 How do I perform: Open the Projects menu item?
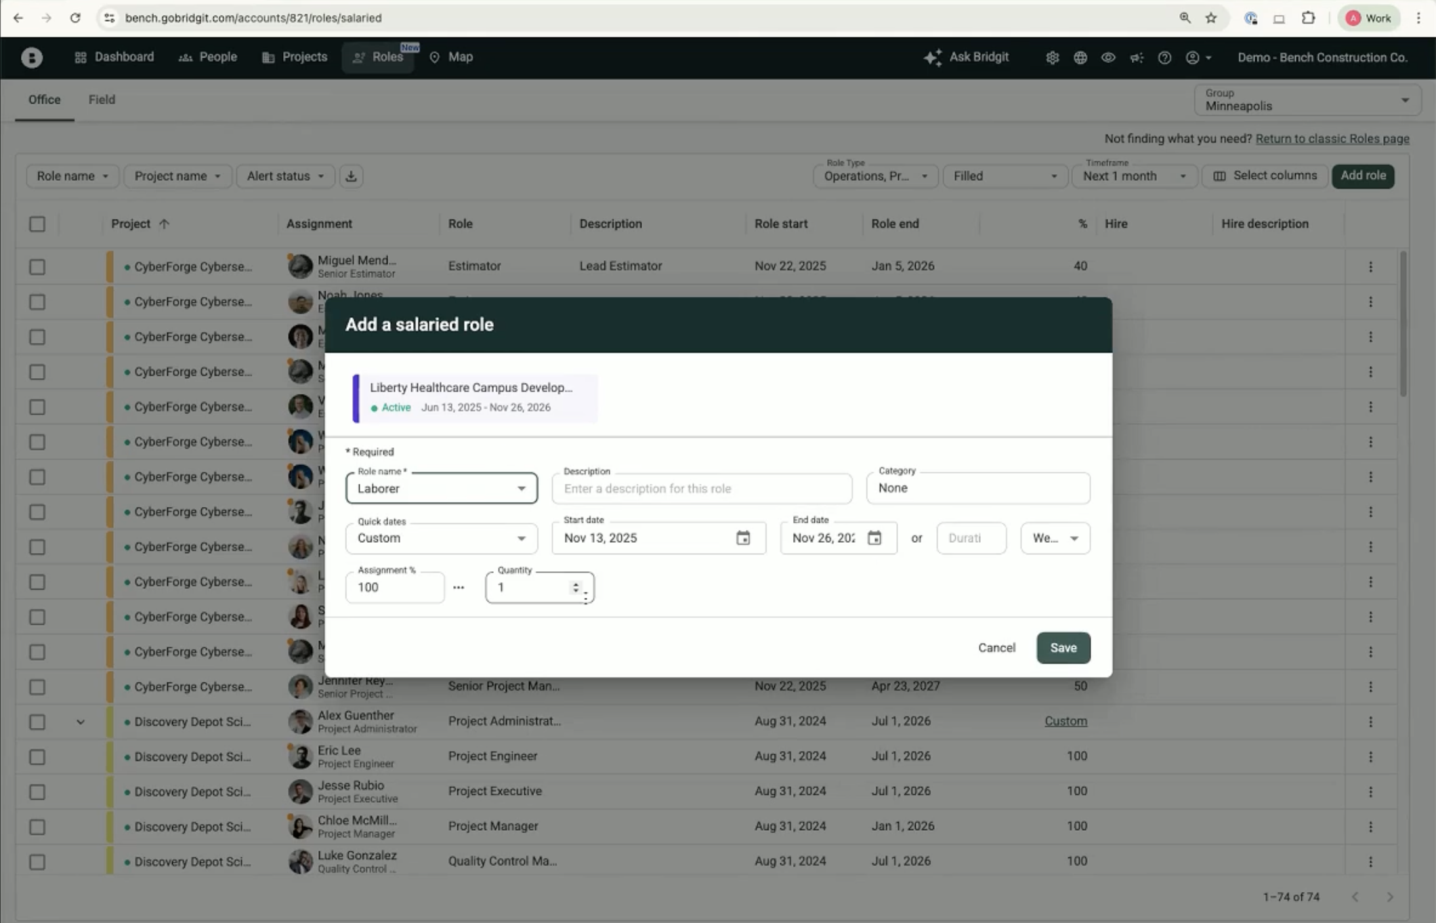click(295, 57)
